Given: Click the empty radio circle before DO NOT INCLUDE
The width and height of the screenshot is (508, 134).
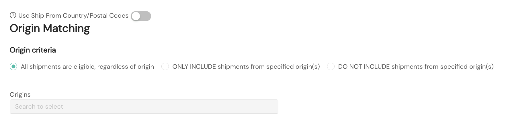Looking at the screenshot, I should tap(331, 66).
